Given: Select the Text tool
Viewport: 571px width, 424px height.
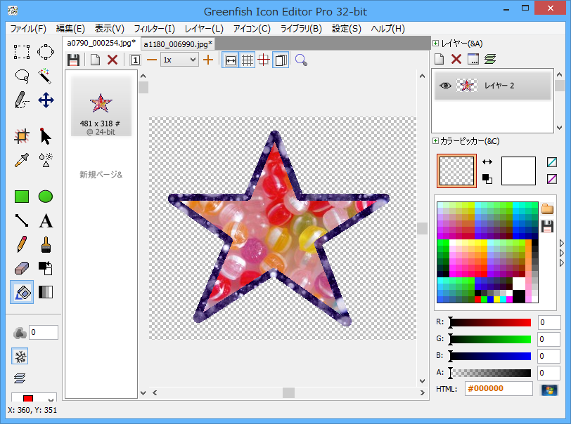Looking at the screenshot, I should (x=46, y=221).
